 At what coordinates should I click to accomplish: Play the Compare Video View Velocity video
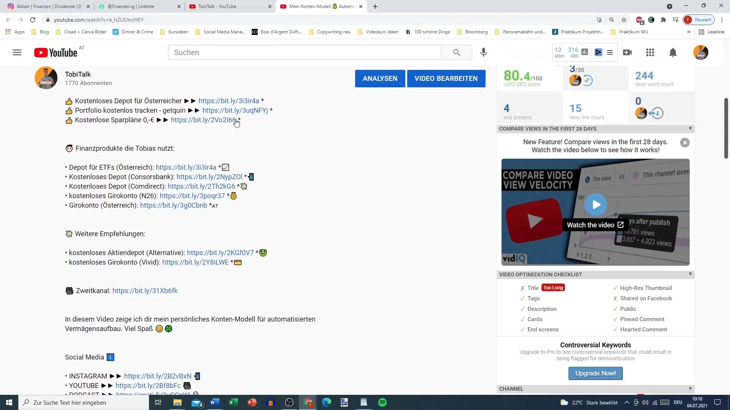(595, 205)
